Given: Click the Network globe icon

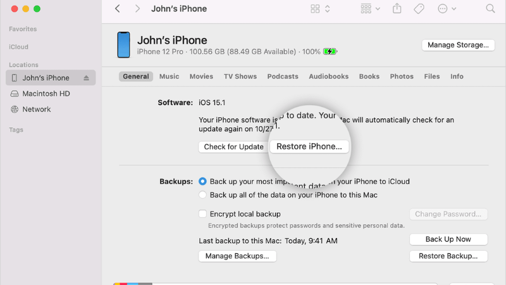Looking at the screenshot, I should 14,109.
